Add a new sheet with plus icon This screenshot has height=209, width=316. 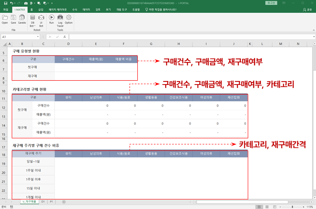click(64, 202)
